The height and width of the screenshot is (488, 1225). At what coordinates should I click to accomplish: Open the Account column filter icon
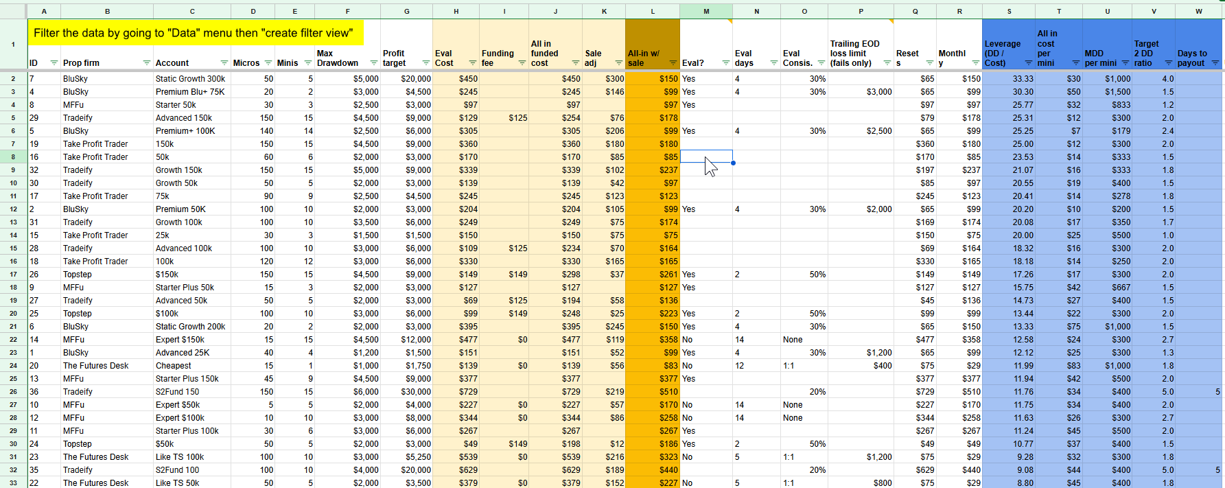[224, 62]
